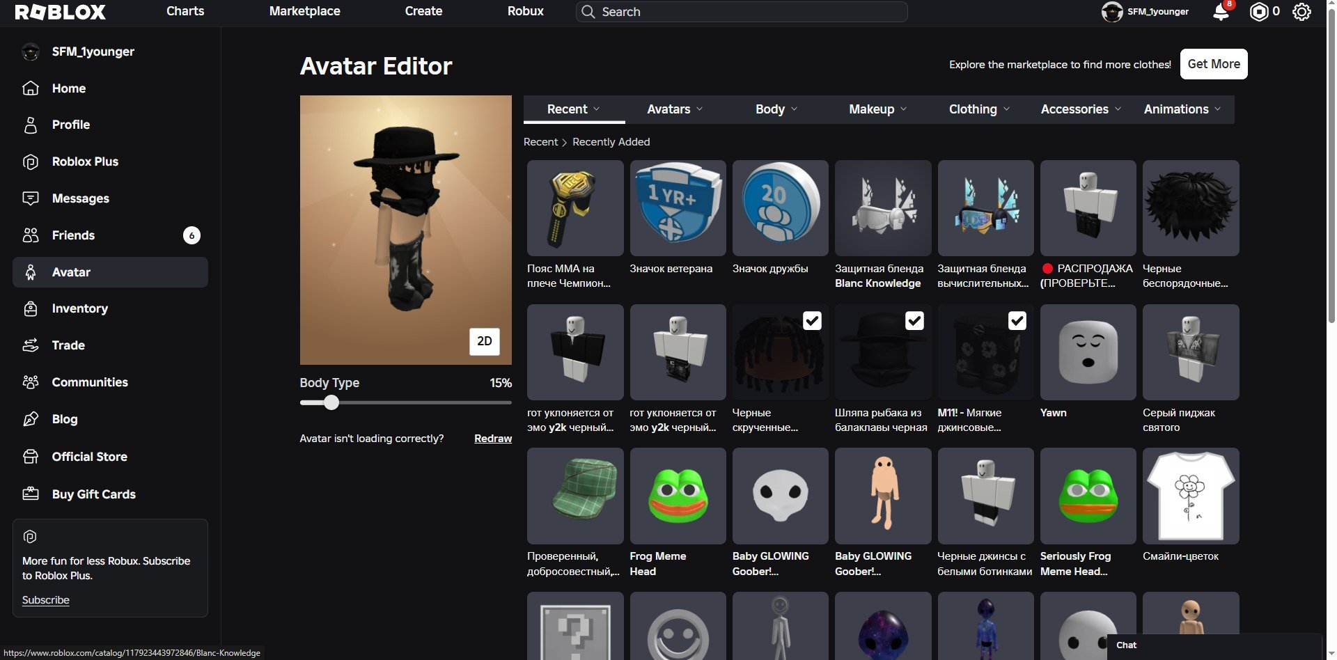Viewport: 1337px width, 660px height.
Task: Click the Get More button
Action: coord(1214,64)
